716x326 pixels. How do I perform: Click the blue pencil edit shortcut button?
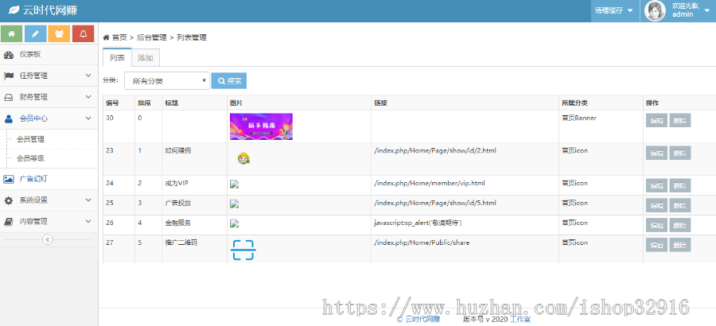[x=36, y=33]
